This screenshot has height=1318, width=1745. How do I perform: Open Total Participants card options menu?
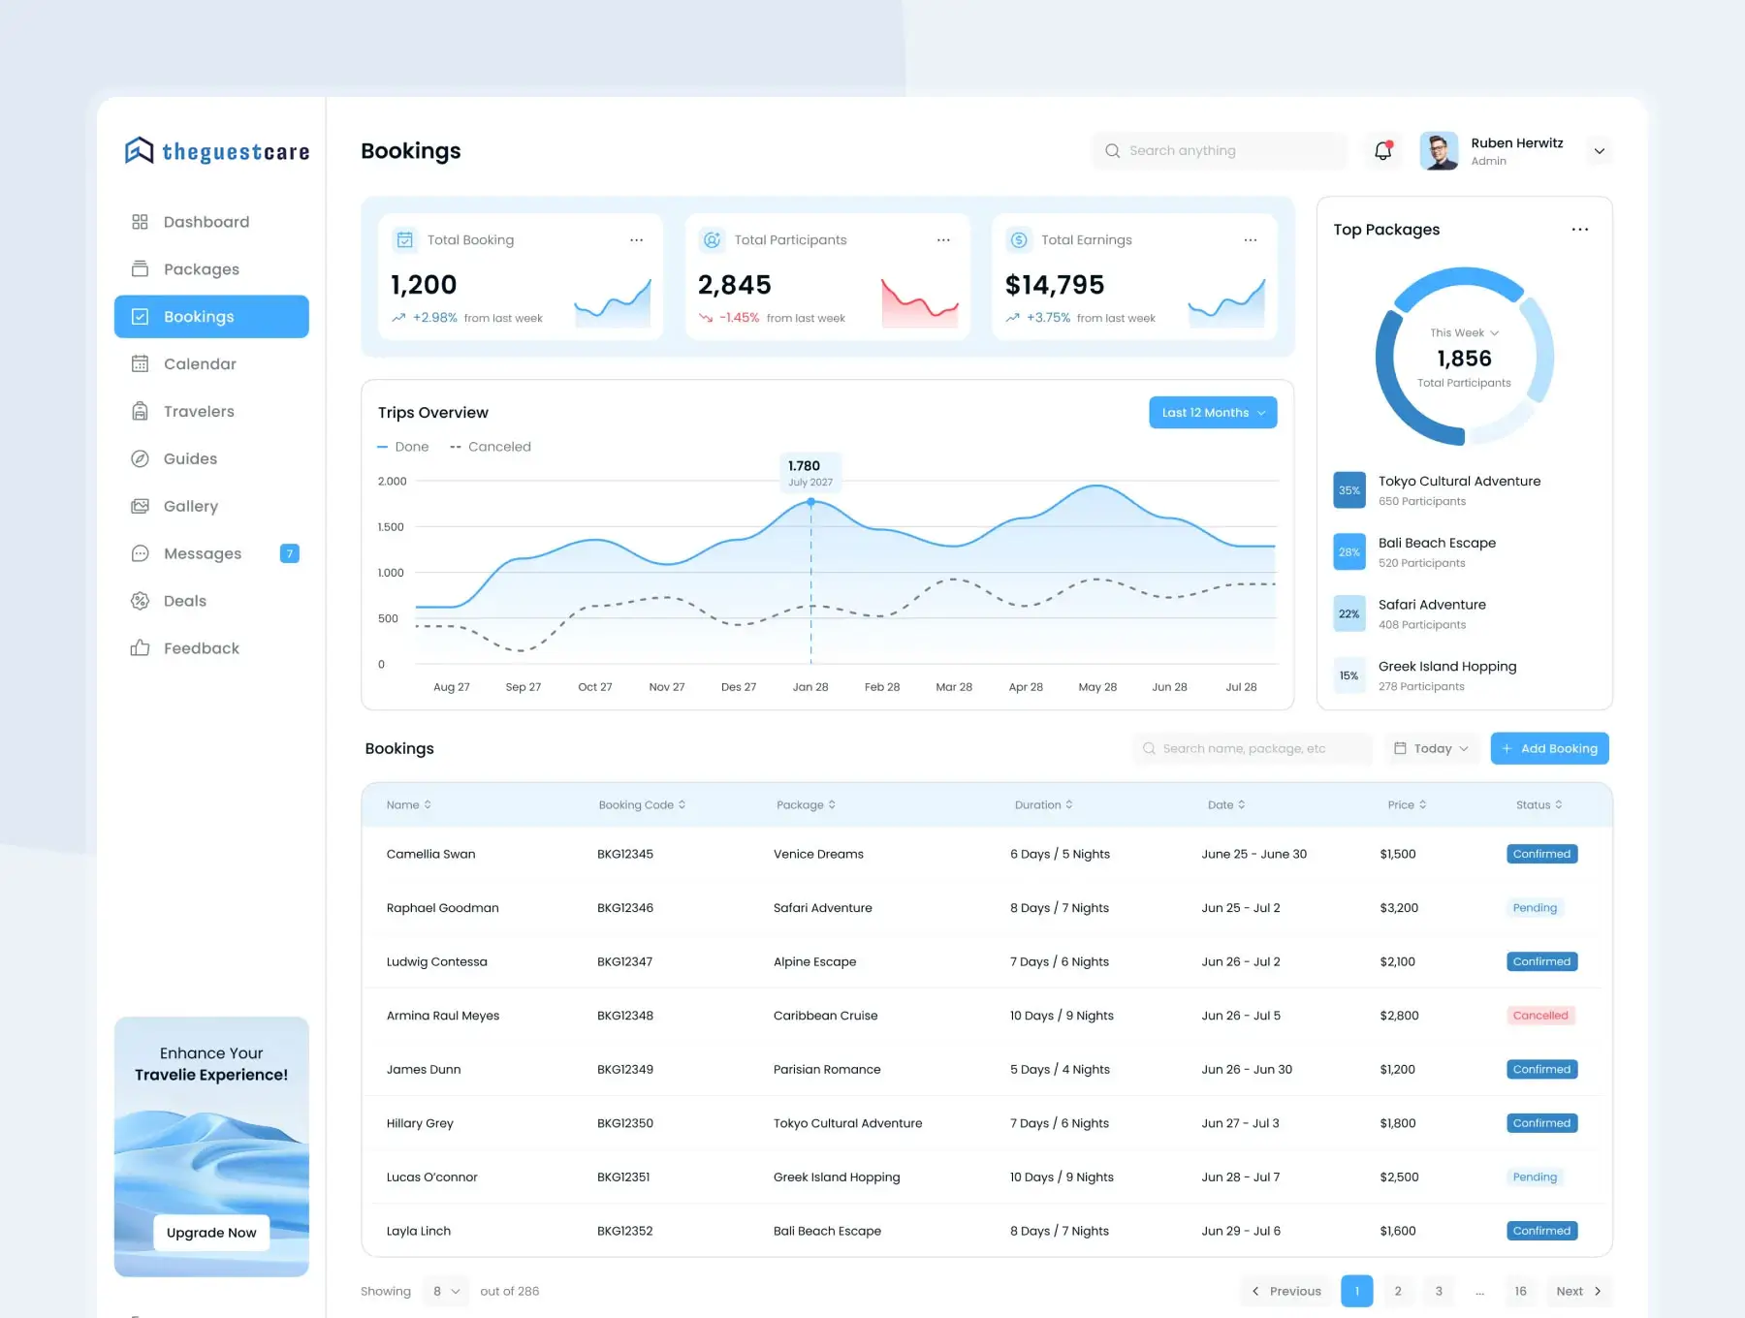pos(943,240)
